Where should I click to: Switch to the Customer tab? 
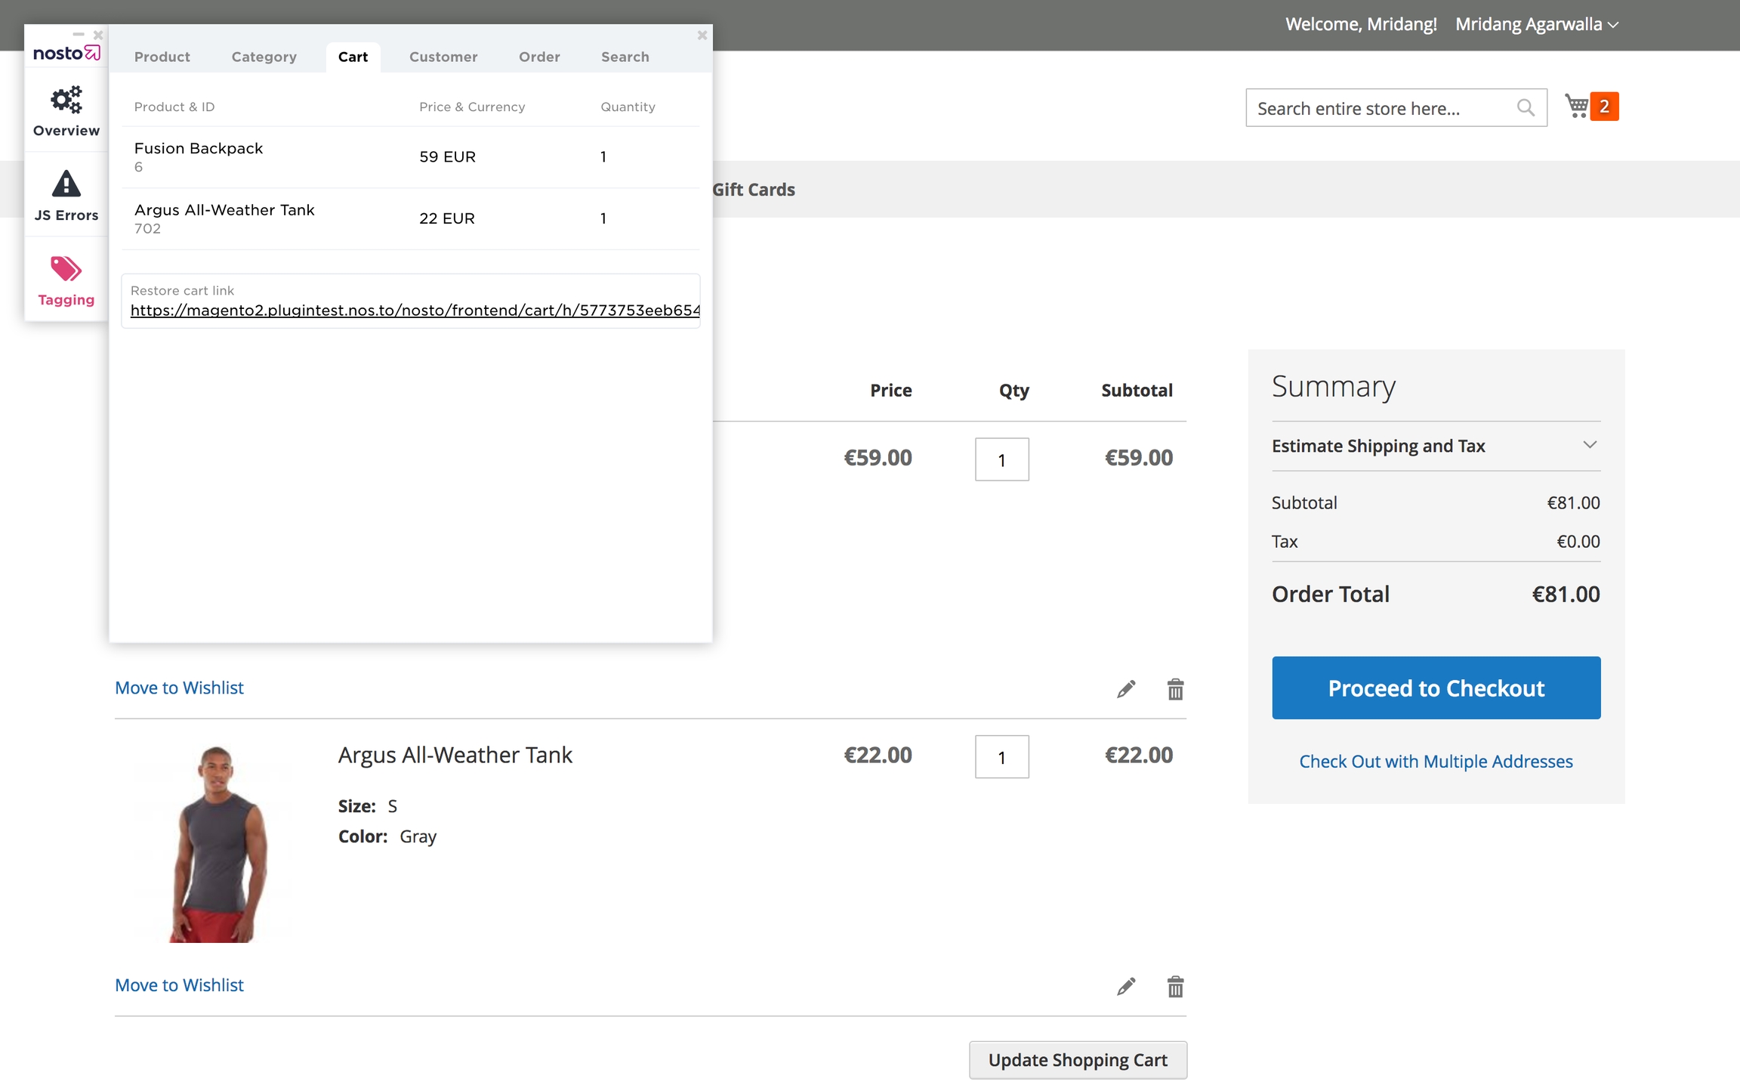443,57
